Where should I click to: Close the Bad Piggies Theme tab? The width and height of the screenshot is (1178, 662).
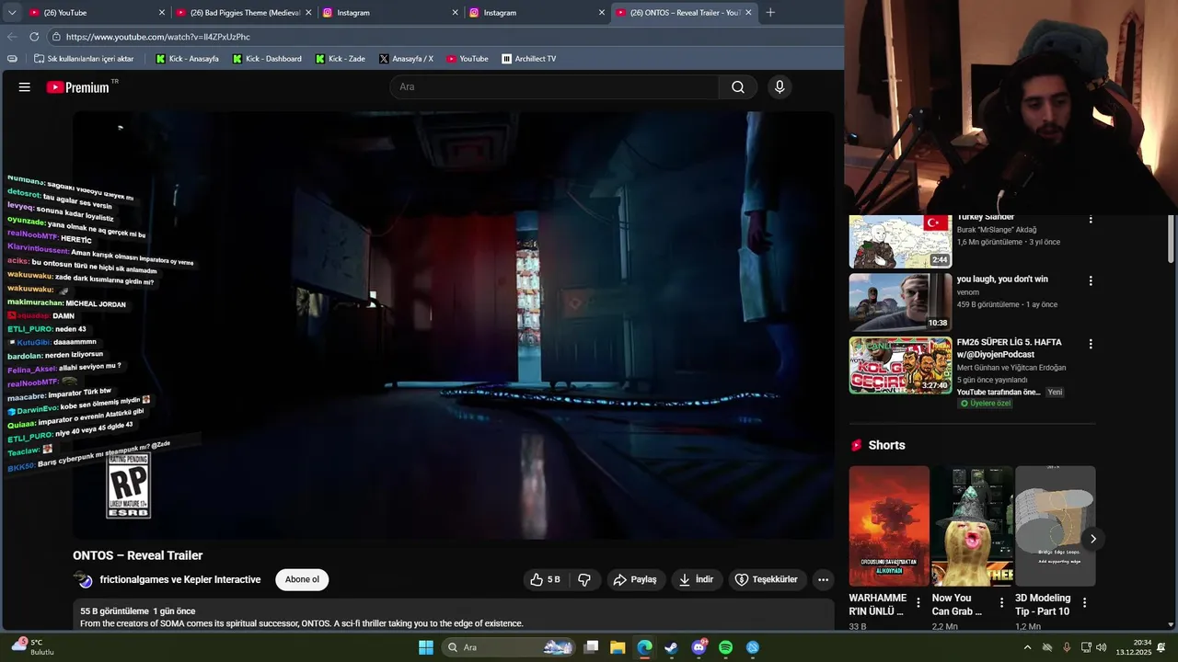[x=308, y=13]
